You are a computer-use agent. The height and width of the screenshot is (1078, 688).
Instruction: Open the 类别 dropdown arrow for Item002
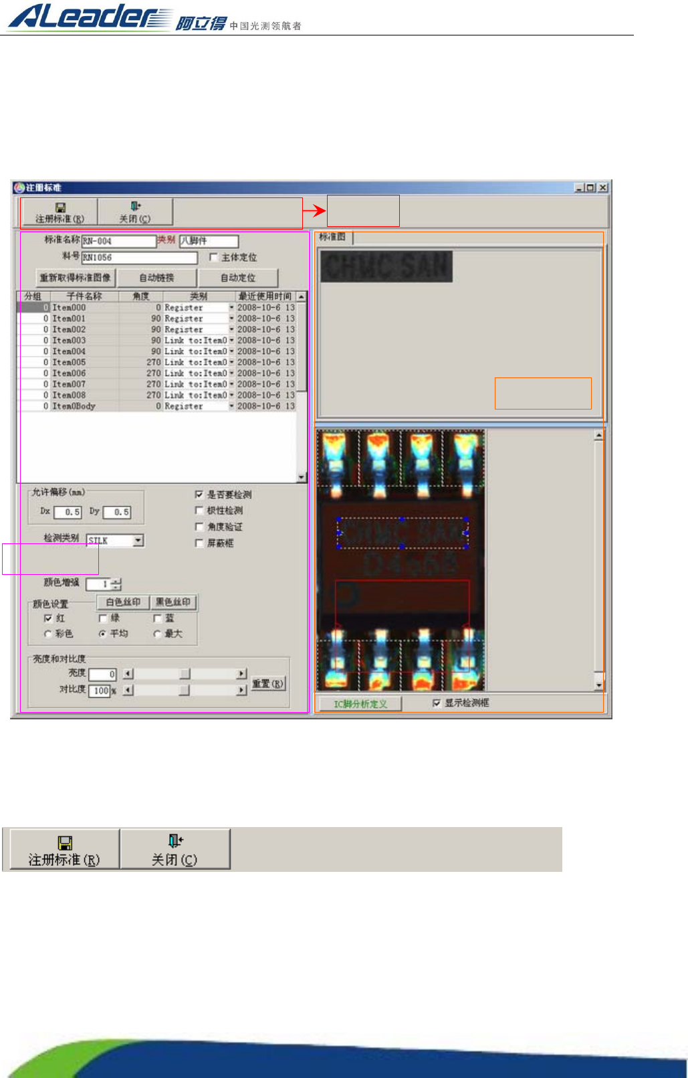click(231, 329)
